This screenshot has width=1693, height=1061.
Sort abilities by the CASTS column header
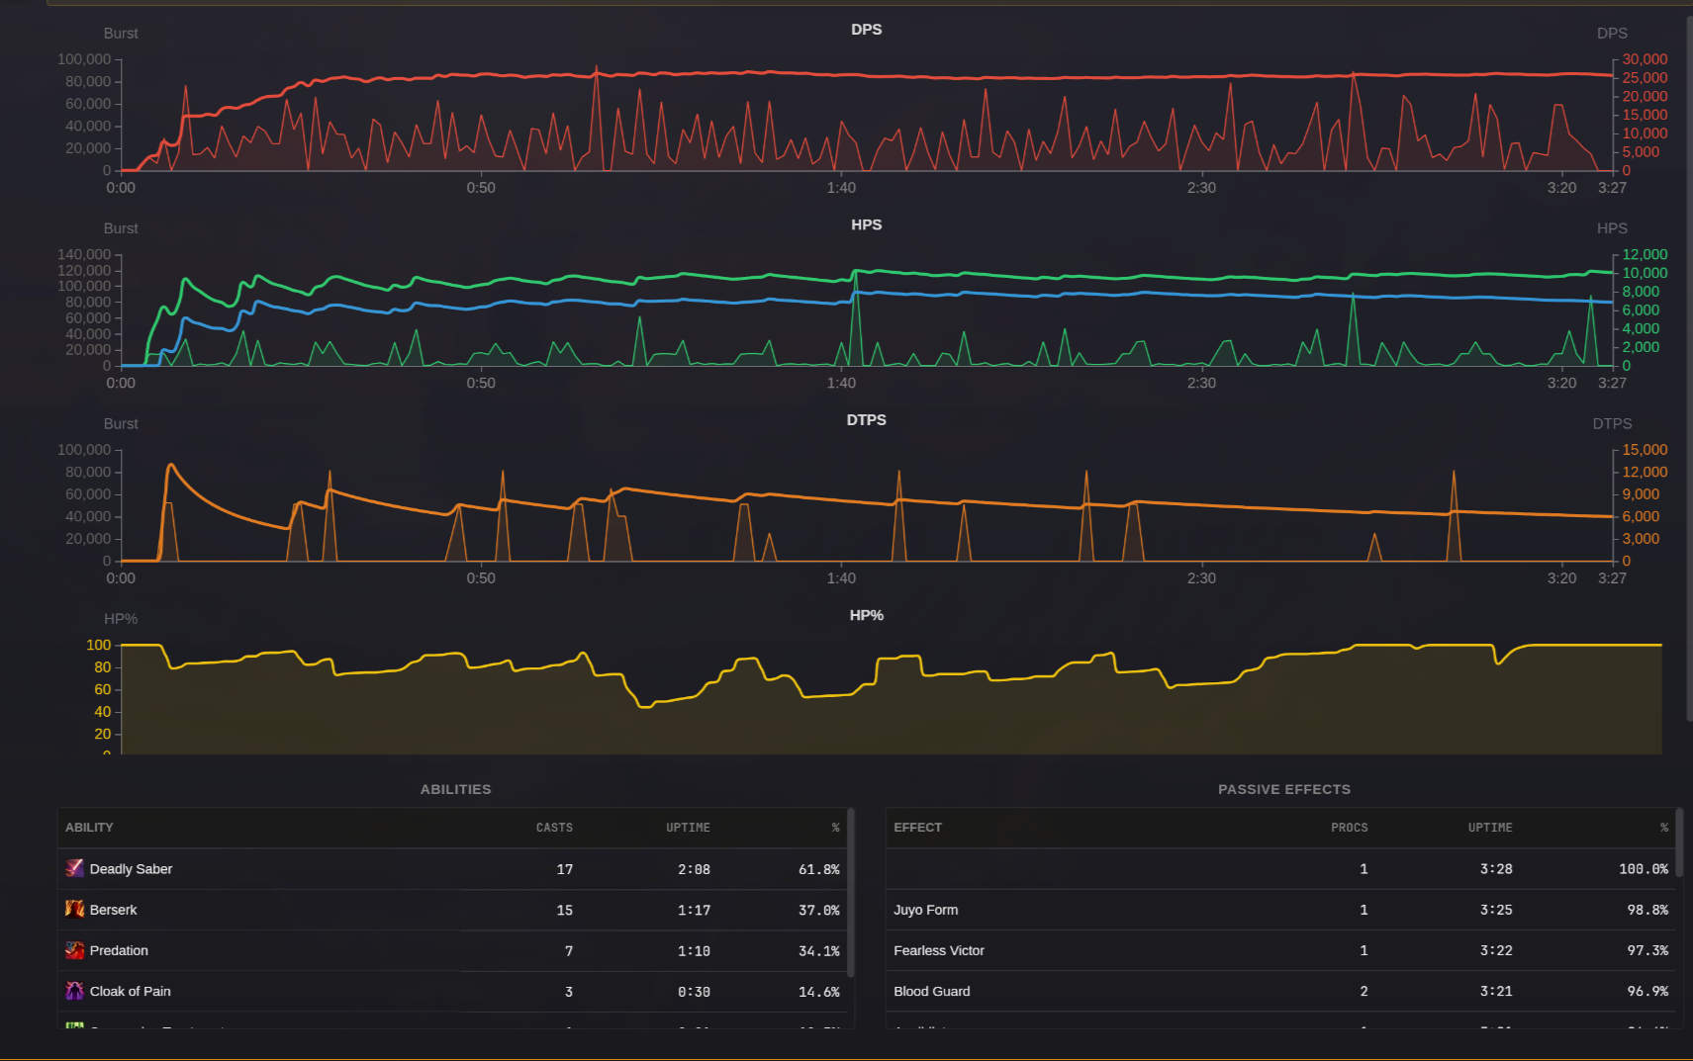pyautogui.click(x=554, y=828)
